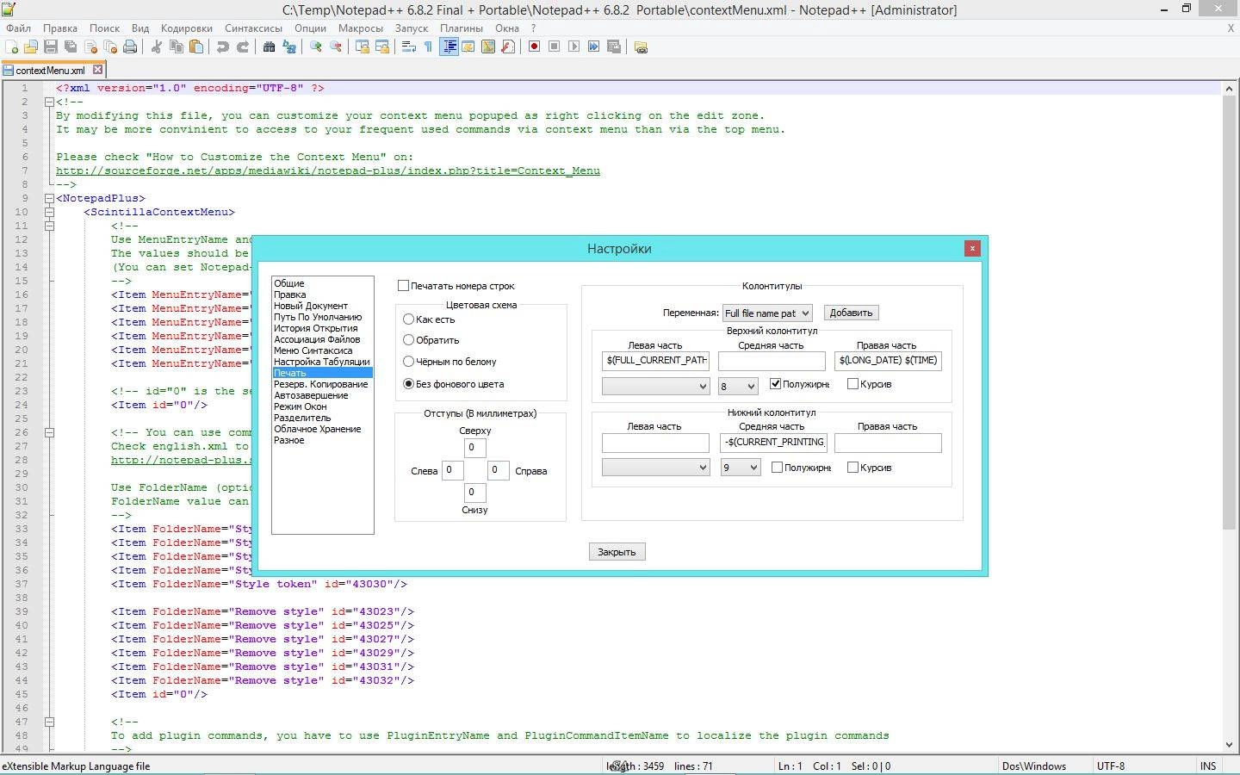Click the Paste clipboard icon
The height and width of the screenshot is (775, 1240).
[x=196, y=46]
